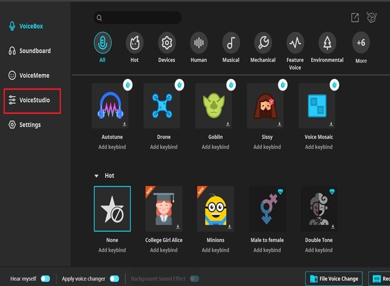
Task: Open Settings in the sidebar
Action: tap(24, 125)
